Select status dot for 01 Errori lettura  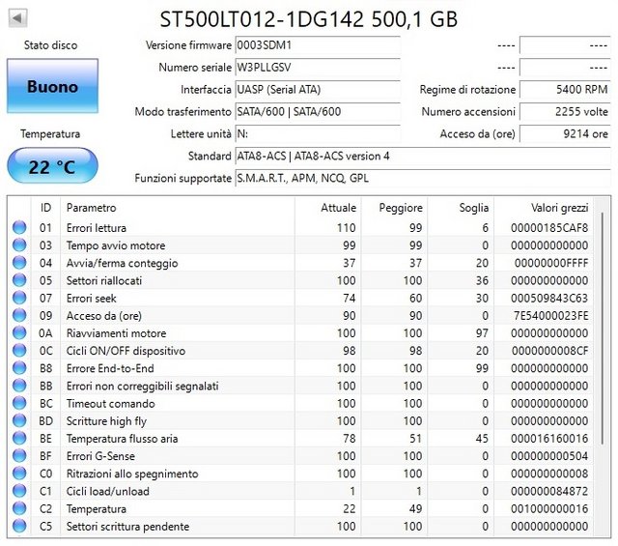coord(19,227)
